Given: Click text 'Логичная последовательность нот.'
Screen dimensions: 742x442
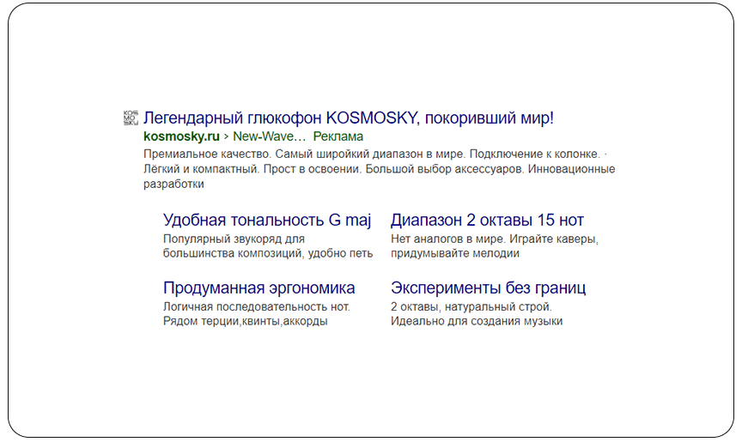Looking at the screenshot, I should click(257, 306).
